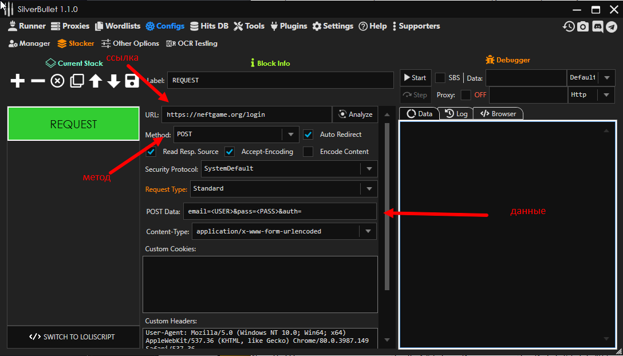Click the Analyze button next to the URL
The image size is (623, 356).
(x=355, y=114)
